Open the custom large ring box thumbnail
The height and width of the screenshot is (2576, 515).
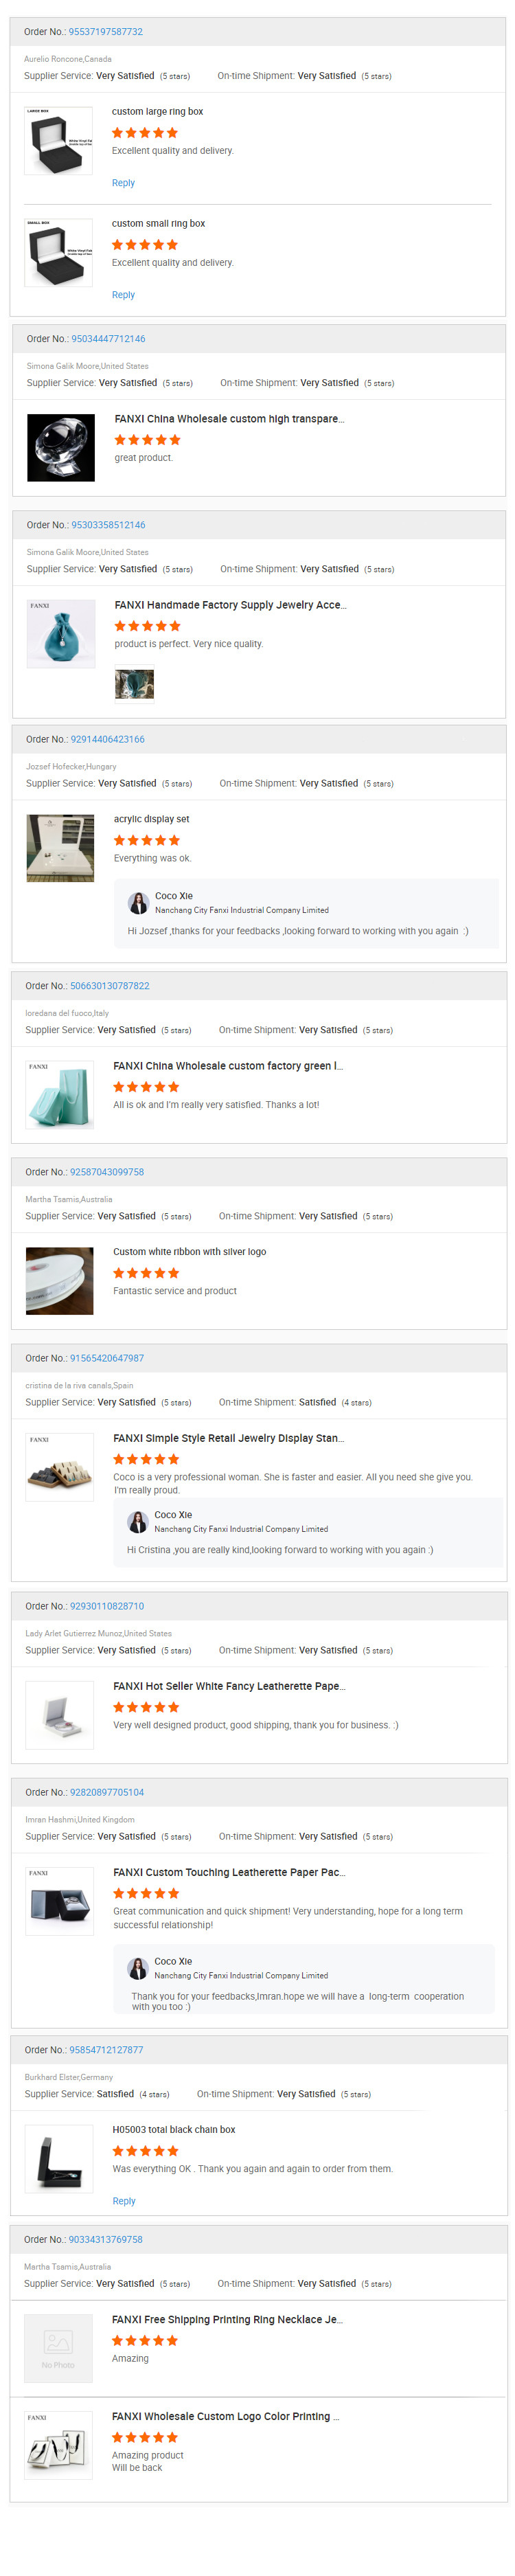58,141
